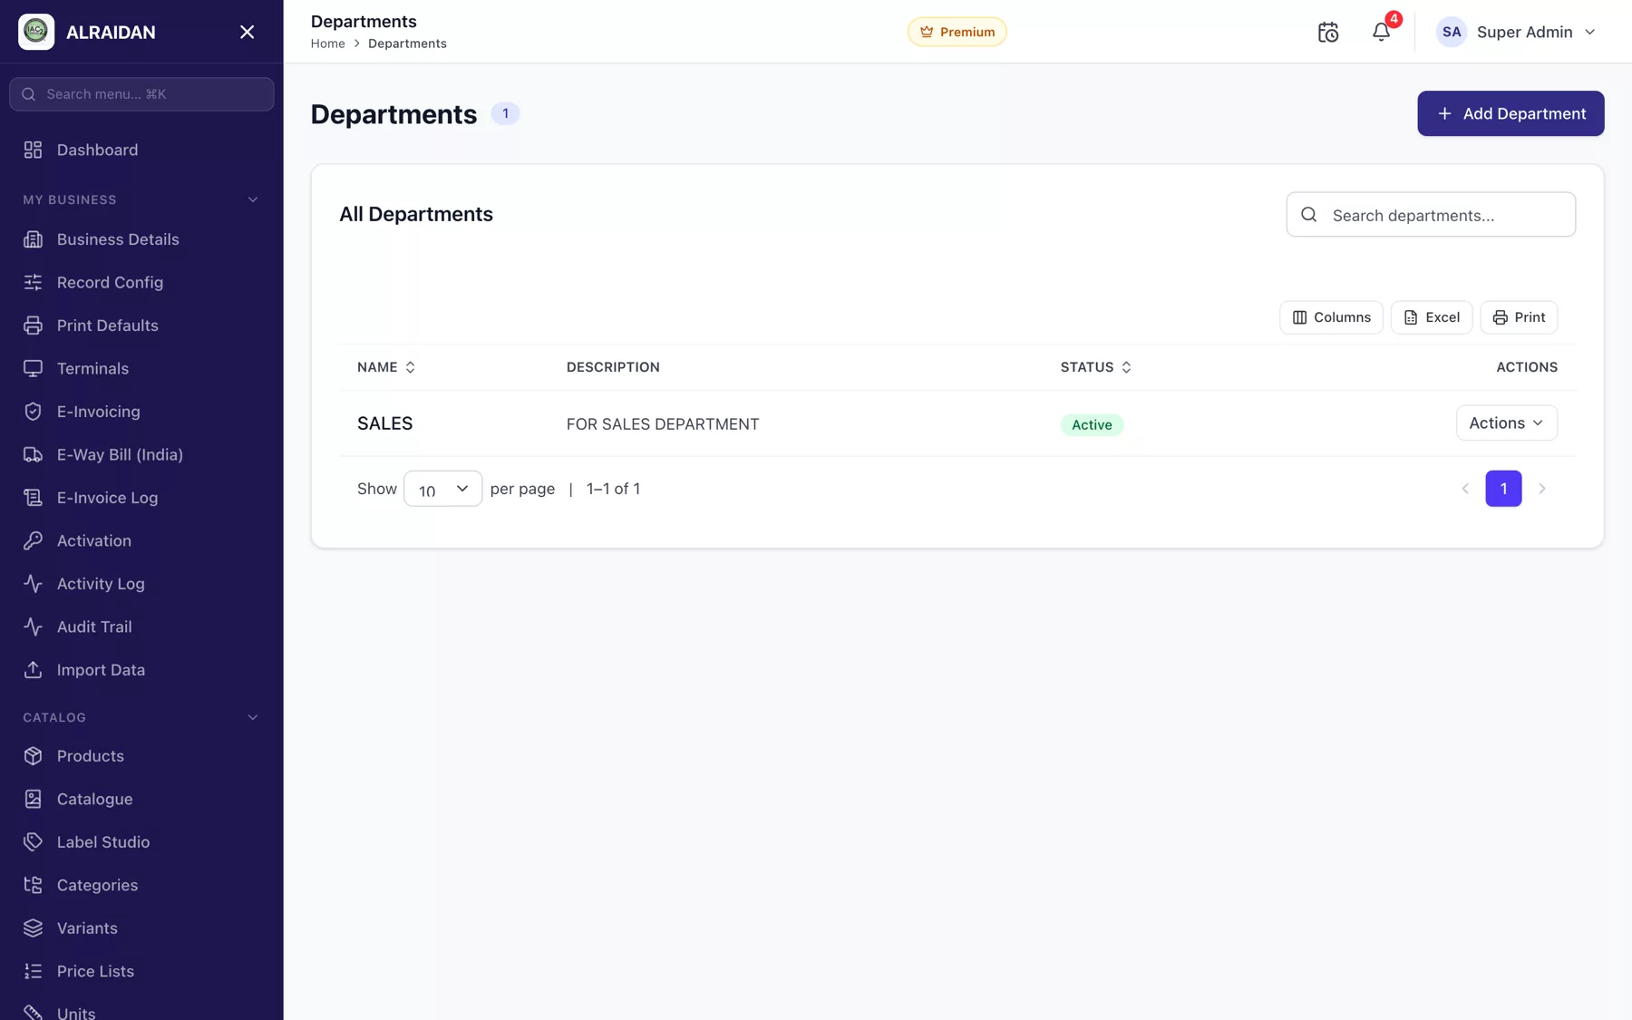Click the Import Data upload icon
This screenshot has width=1632, height=1020.
point(34,670)
